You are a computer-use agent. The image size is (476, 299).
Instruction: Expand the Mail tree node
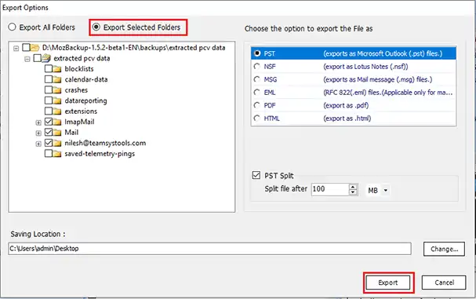[38, 133]
